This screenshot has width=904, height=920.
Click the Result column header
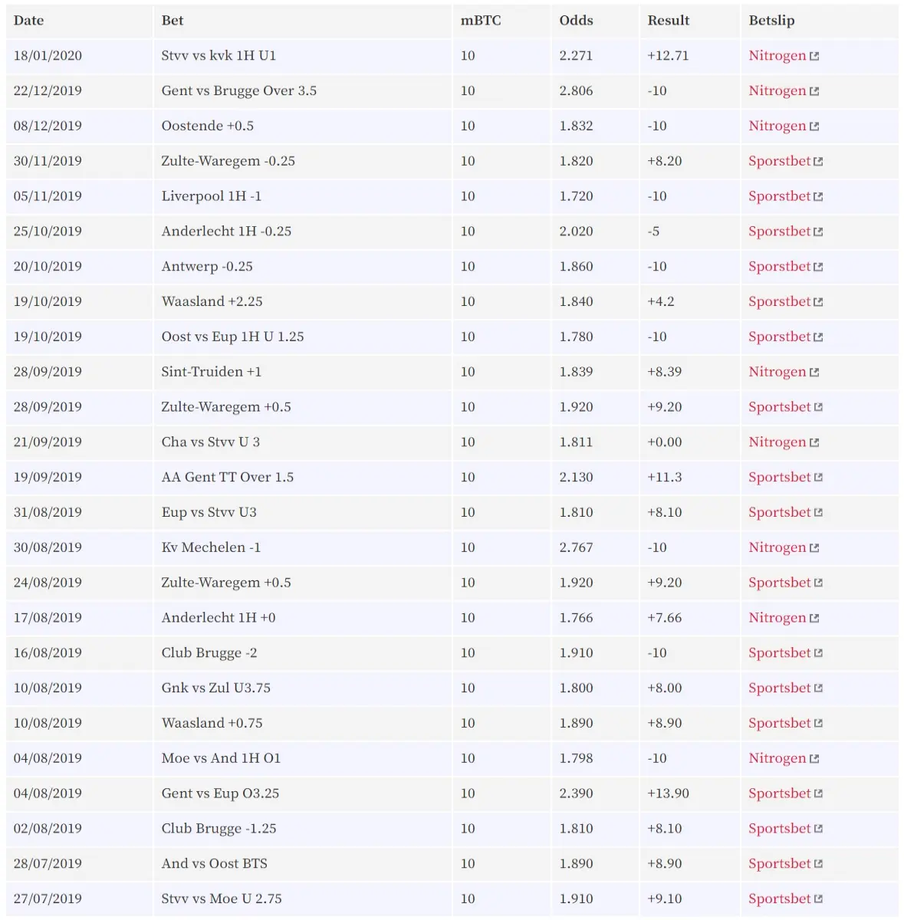[669, 21]
